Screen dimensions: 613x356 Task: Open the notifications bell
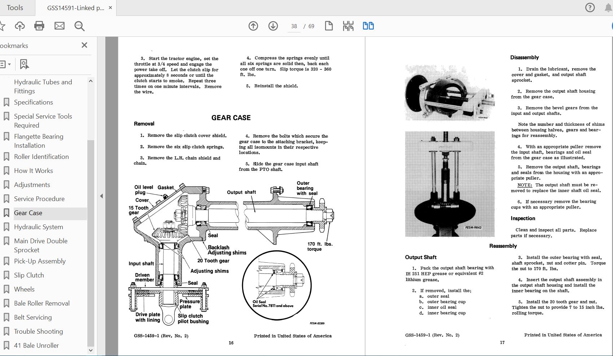click(x=608, y=8)
